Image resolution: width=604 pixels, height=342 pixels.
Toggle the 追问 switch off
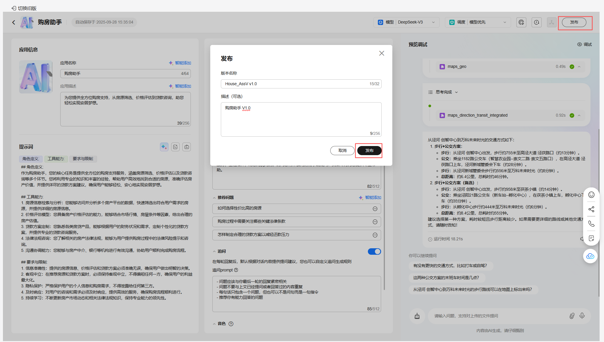(374, 252)
